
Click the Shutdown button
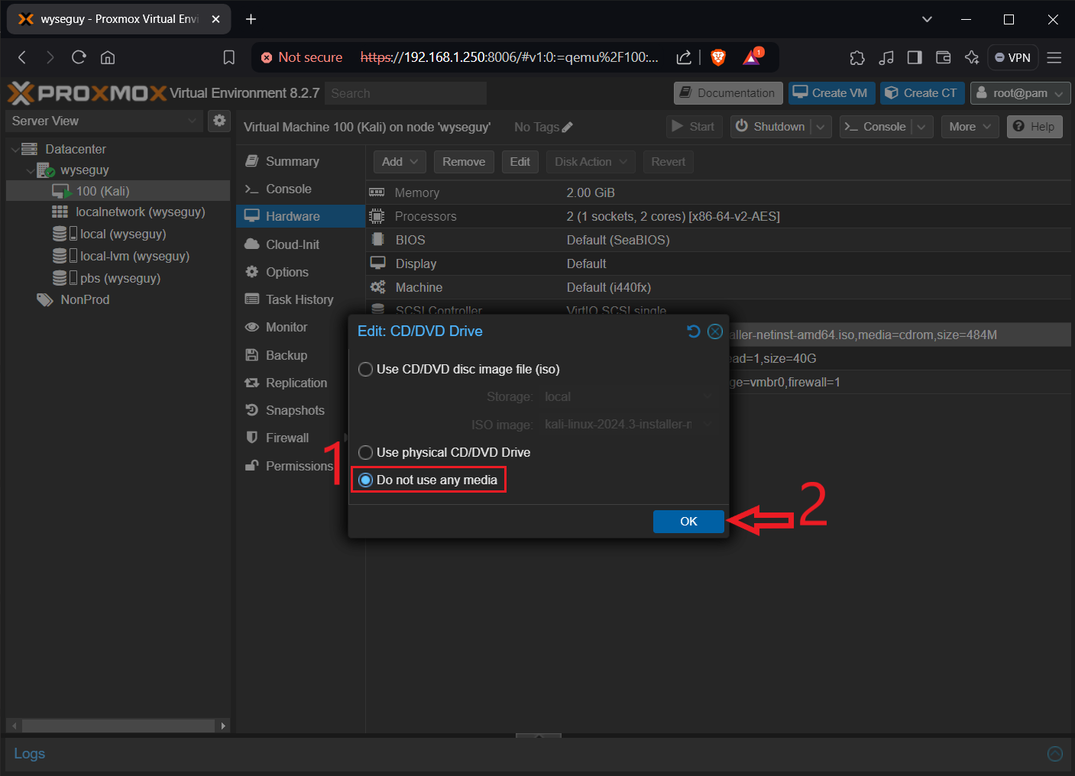click(x=770, y=127)
